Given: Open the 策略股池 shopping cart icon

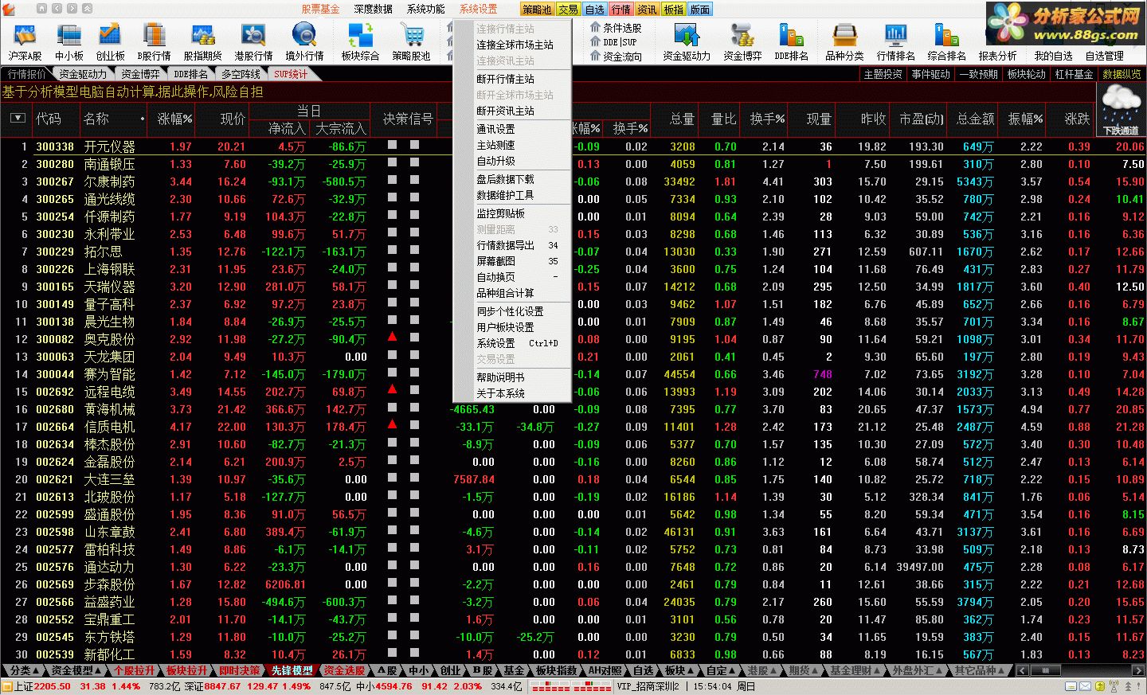Looking at the screenshot, I should 412,36.
